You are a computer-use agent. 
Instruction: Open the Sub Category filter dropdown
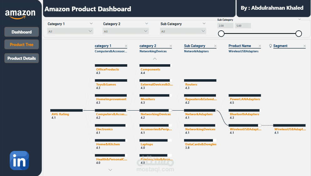[x=183, y=31]
